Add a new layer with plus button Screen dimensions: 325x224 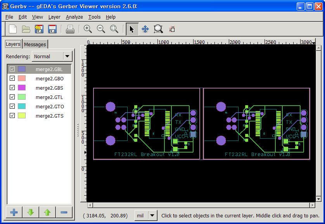pos(14,212)
